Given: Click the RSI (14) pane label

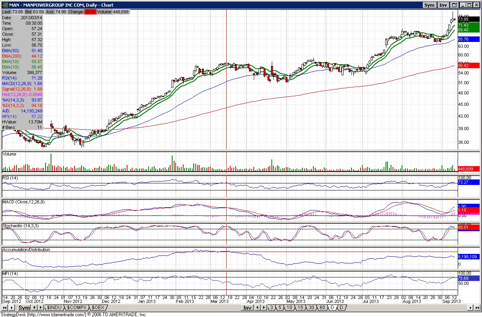Looking at the screenshot, I should 9,178.
